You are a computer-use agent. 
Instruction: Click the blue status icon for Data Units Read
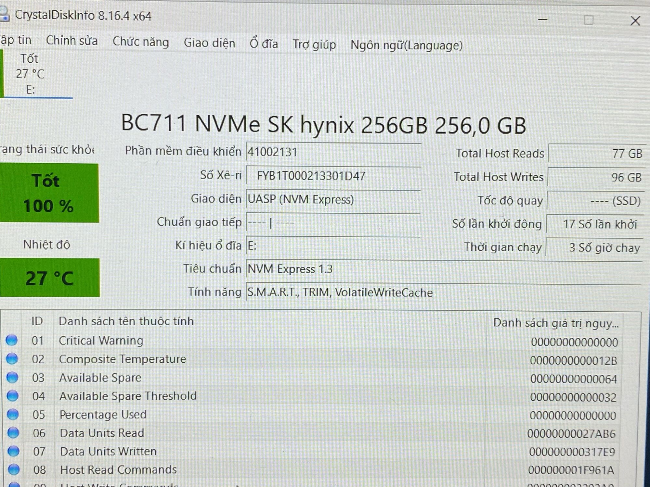coord(13,432)
